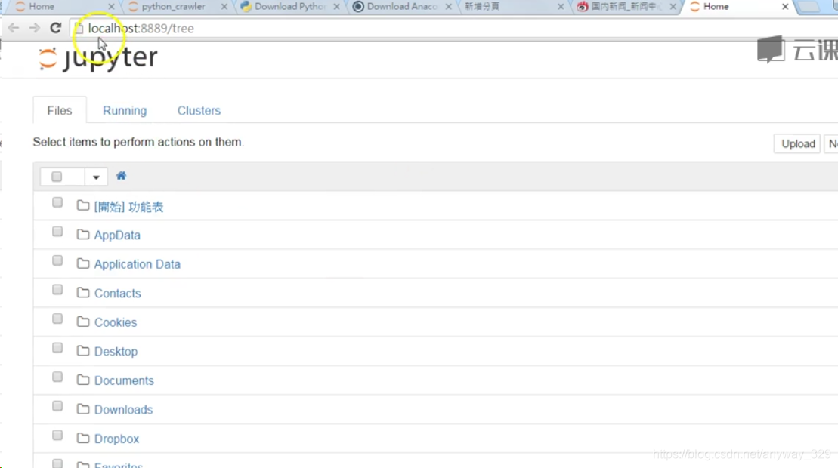The width and height of the screenshot is (838, 468).
Task: Check the AppData folder checkbox
Action: (57, 232)
